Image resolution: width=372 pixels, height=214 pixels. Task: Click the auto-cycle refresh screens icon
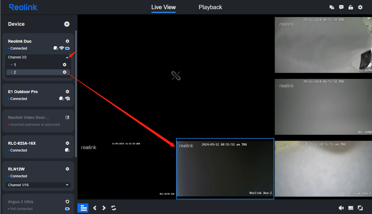pos(114,208)
